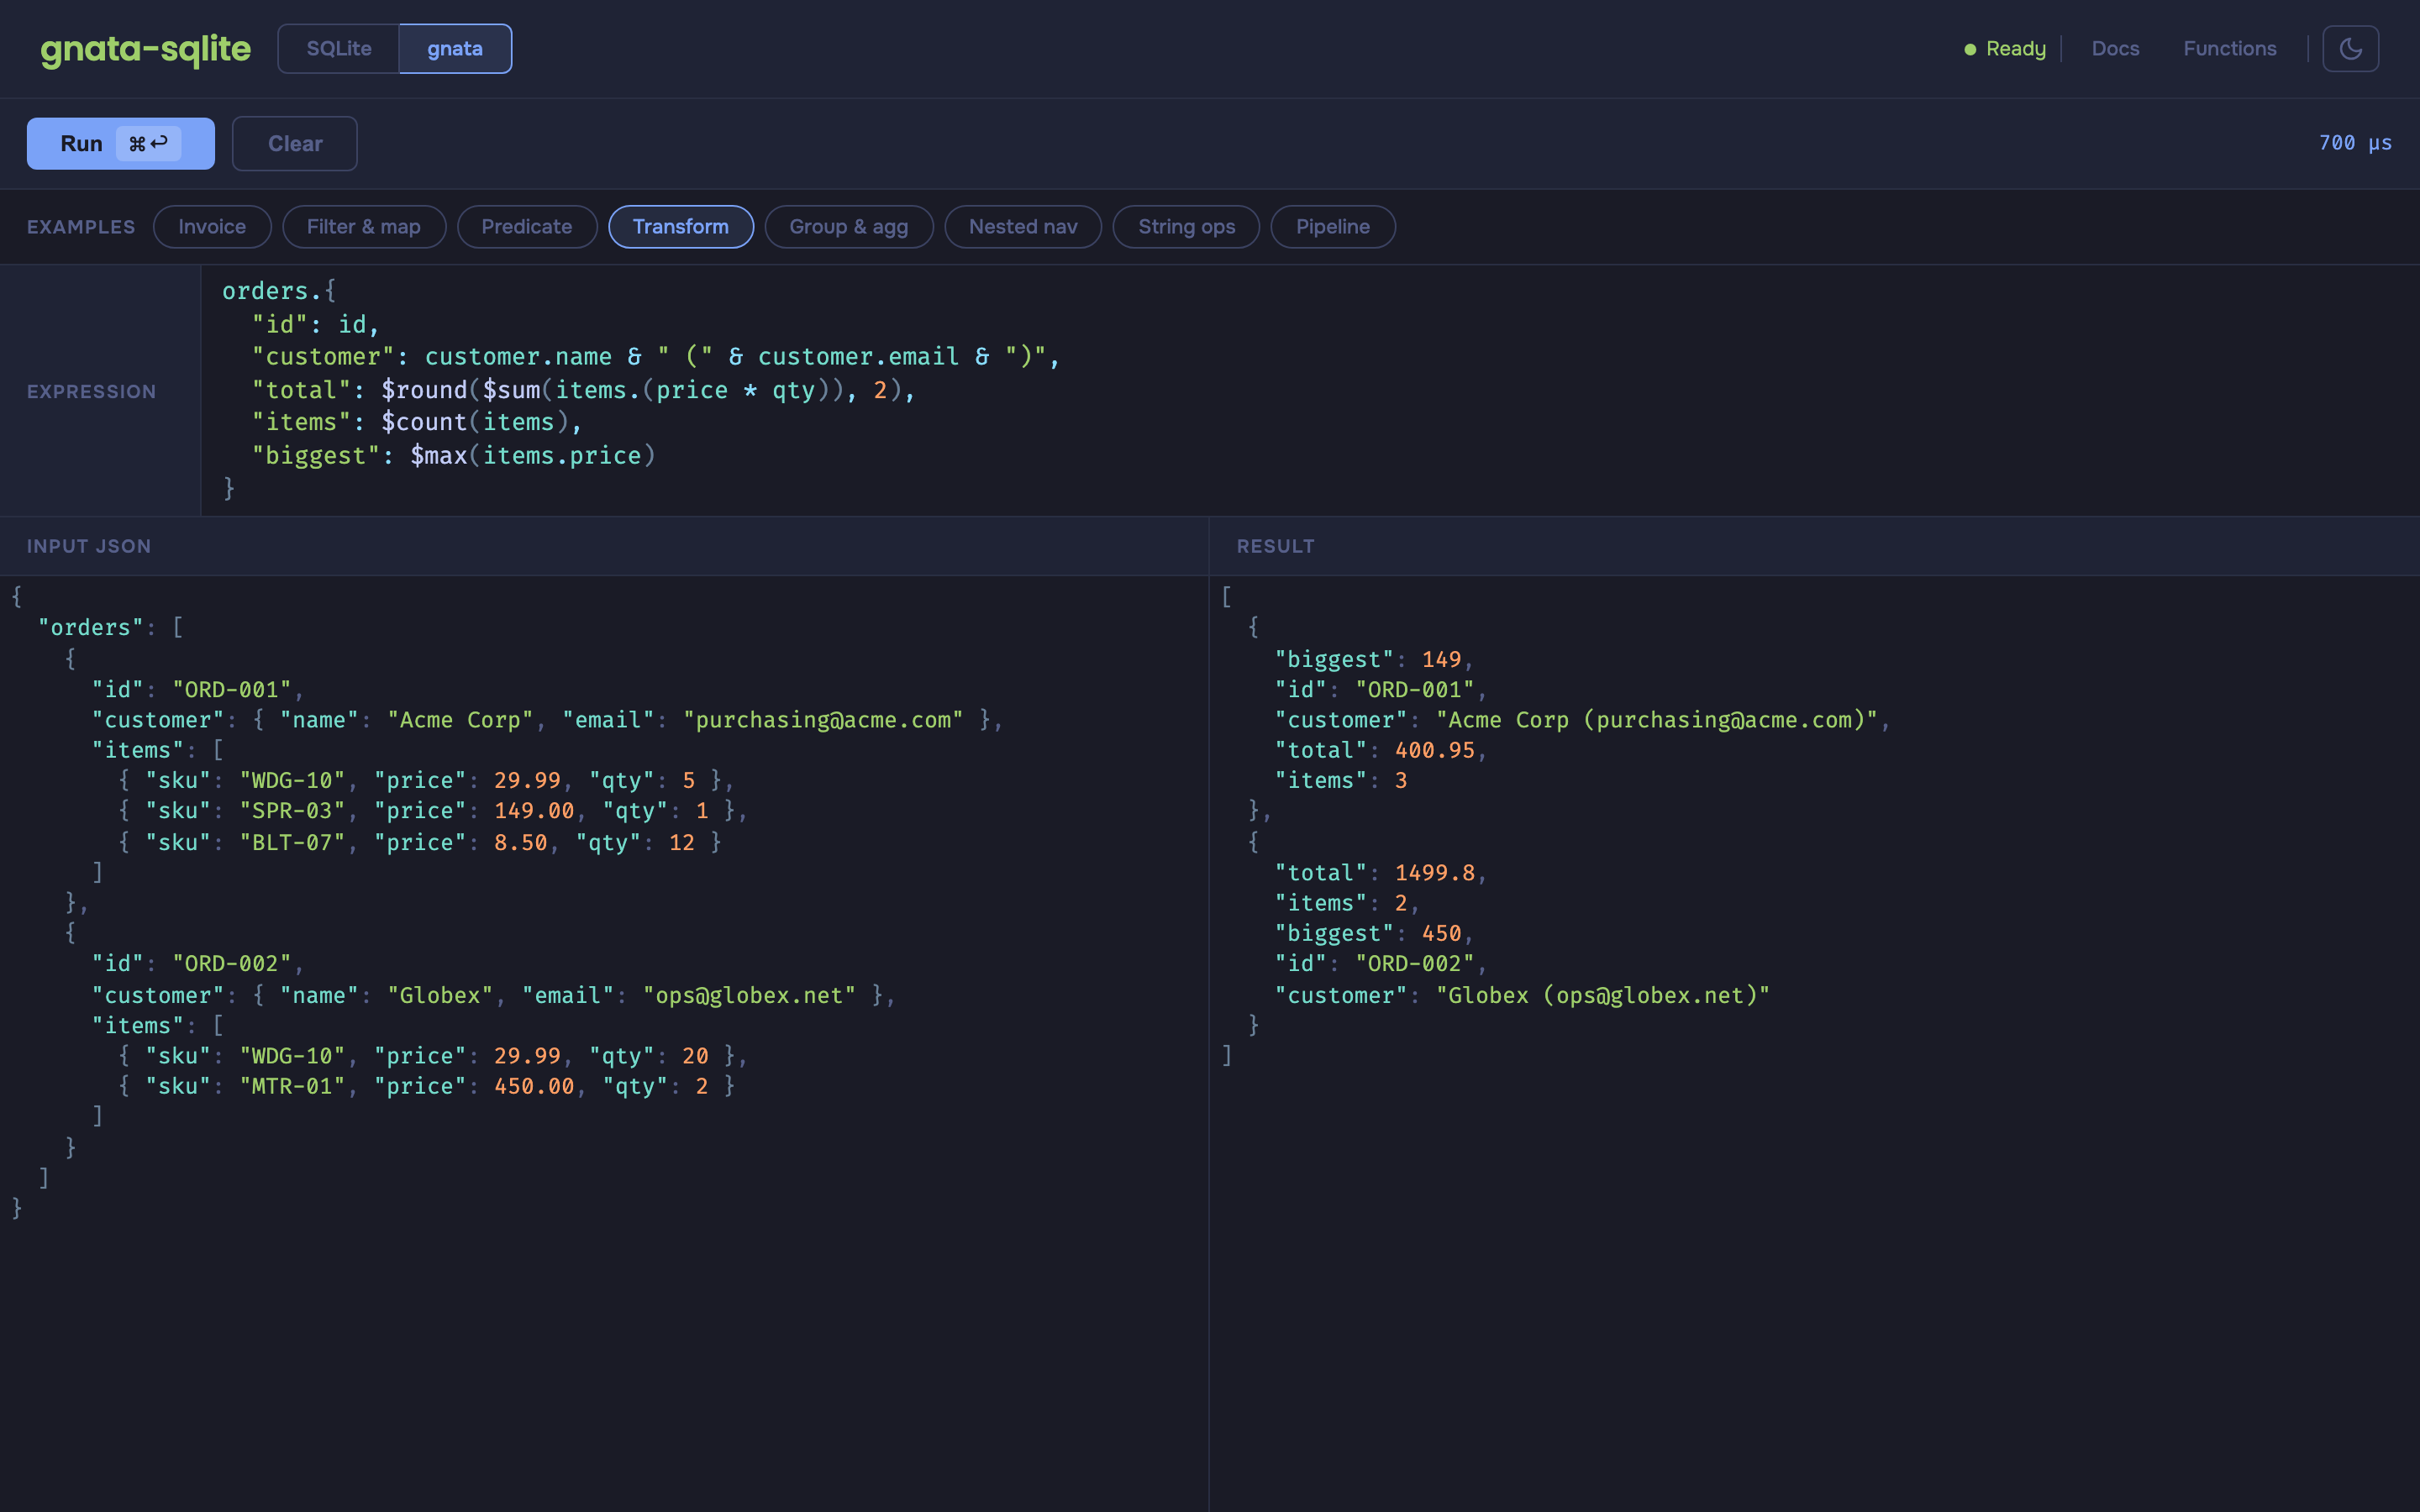This screenshot has width=2420, height=1512.
Task: Click the green Ready status dot
Action: (1970, 49)
